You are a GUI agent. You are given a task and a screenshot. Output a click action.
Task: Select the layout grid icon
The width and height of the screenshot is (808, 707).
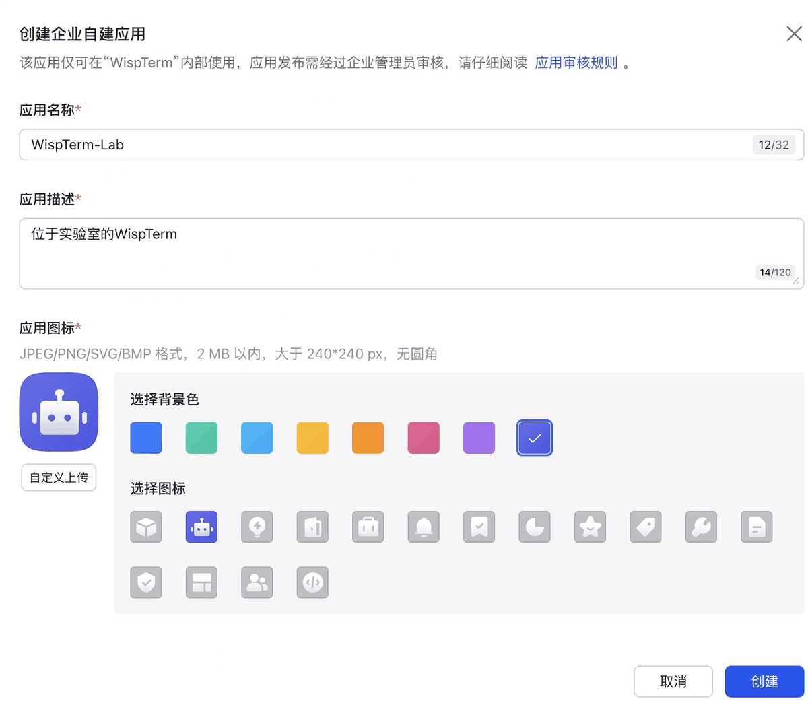click(201, 582)
